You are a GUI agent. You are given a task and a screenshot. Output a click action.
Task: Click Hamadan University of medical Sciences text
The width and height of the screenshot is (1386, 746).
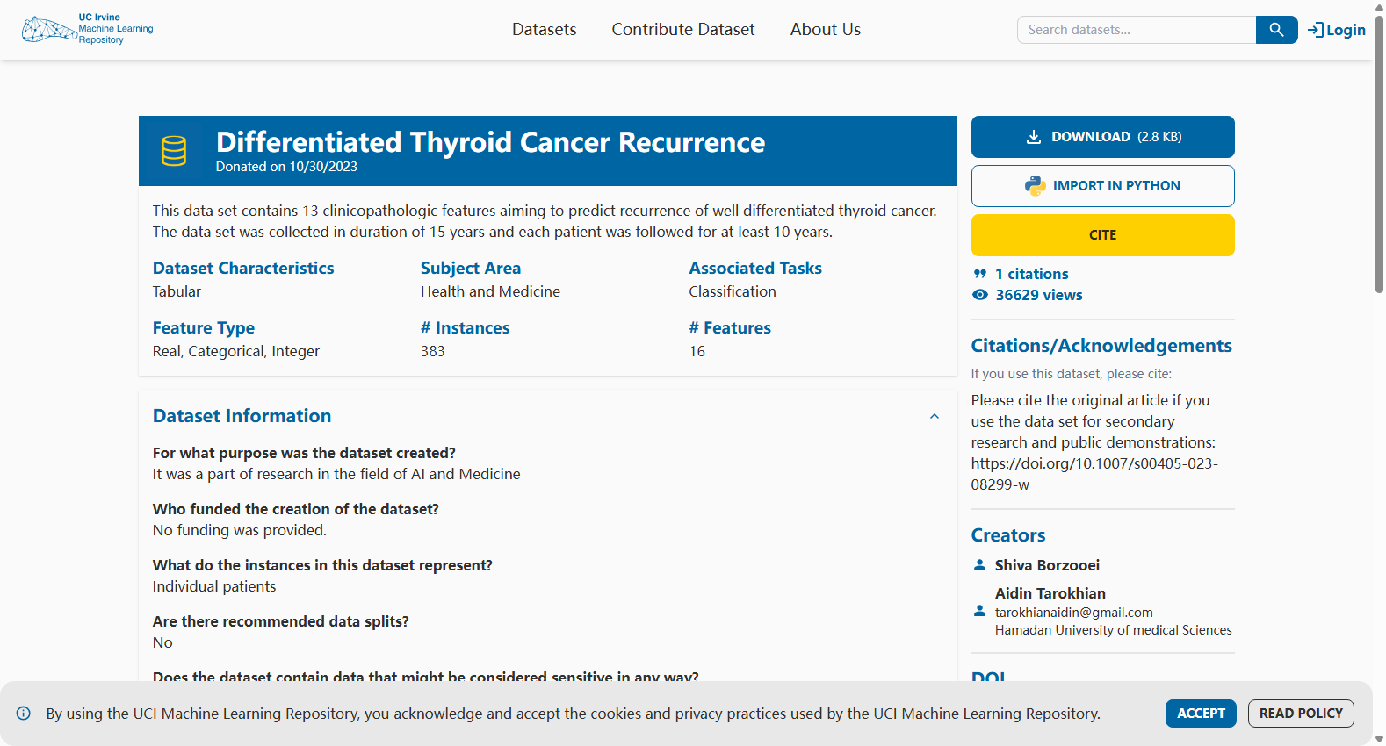click(x=1114, y=630)
